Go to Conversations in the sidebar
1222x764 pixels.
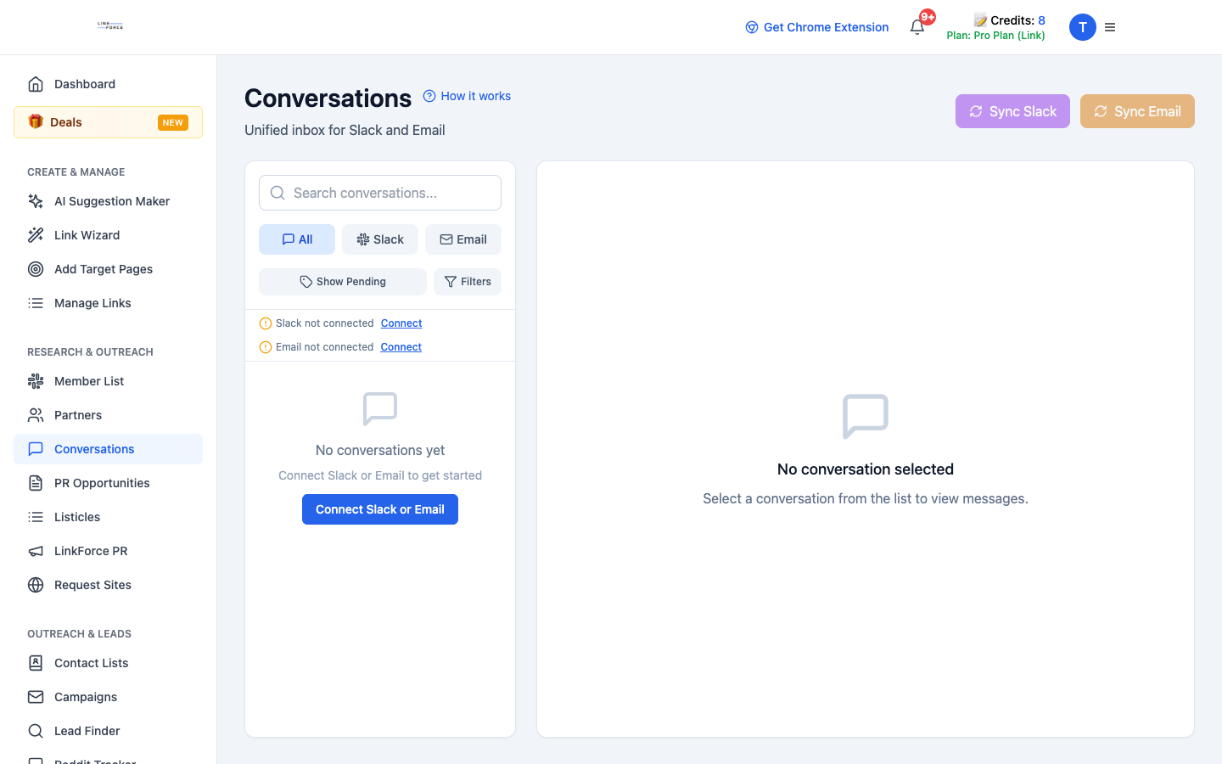pyautogui.click(x=109, y=449)
